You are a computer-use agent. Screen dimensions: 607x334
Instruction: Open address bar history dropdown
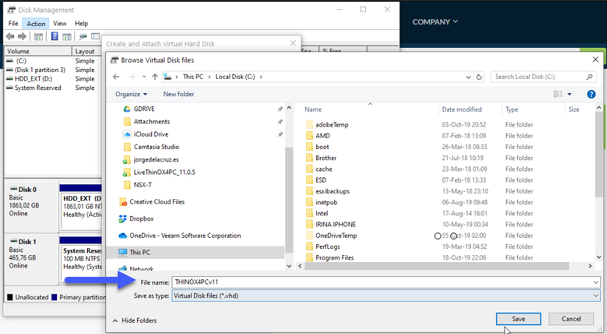tap(468, 77)
